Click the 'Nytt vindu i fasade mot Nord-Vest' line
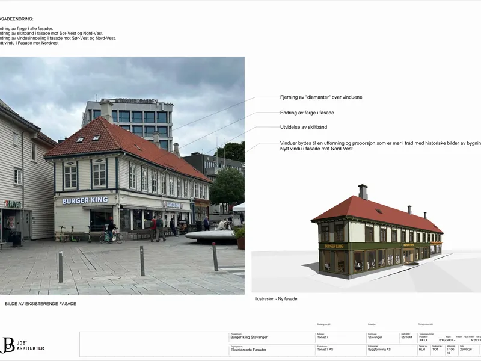Image resolution: width=481 pixels, height=361 pixels. tap(316, 149)
